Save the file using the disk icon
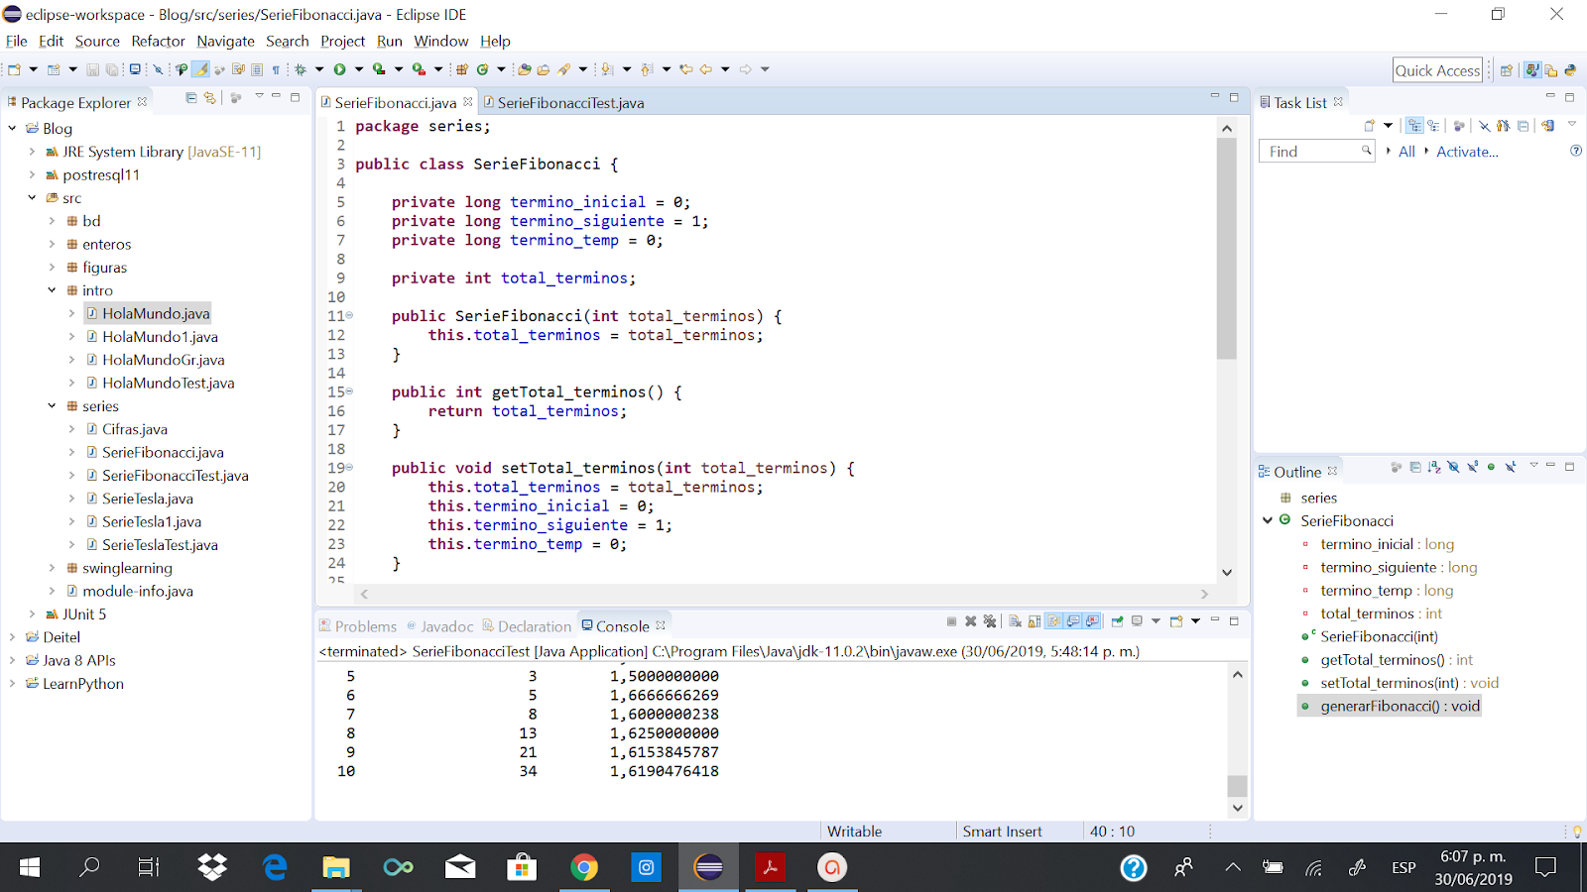Image resolution: width=1587 pixels, height=892 pixels. (91, 68)
